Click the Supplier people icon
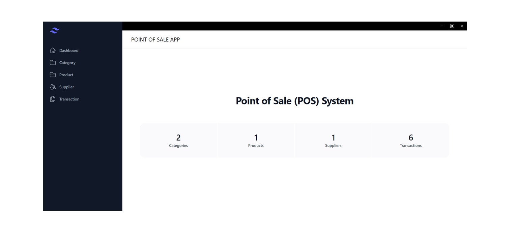This screenshot has width=514, height=238. (x=53, y=87)
